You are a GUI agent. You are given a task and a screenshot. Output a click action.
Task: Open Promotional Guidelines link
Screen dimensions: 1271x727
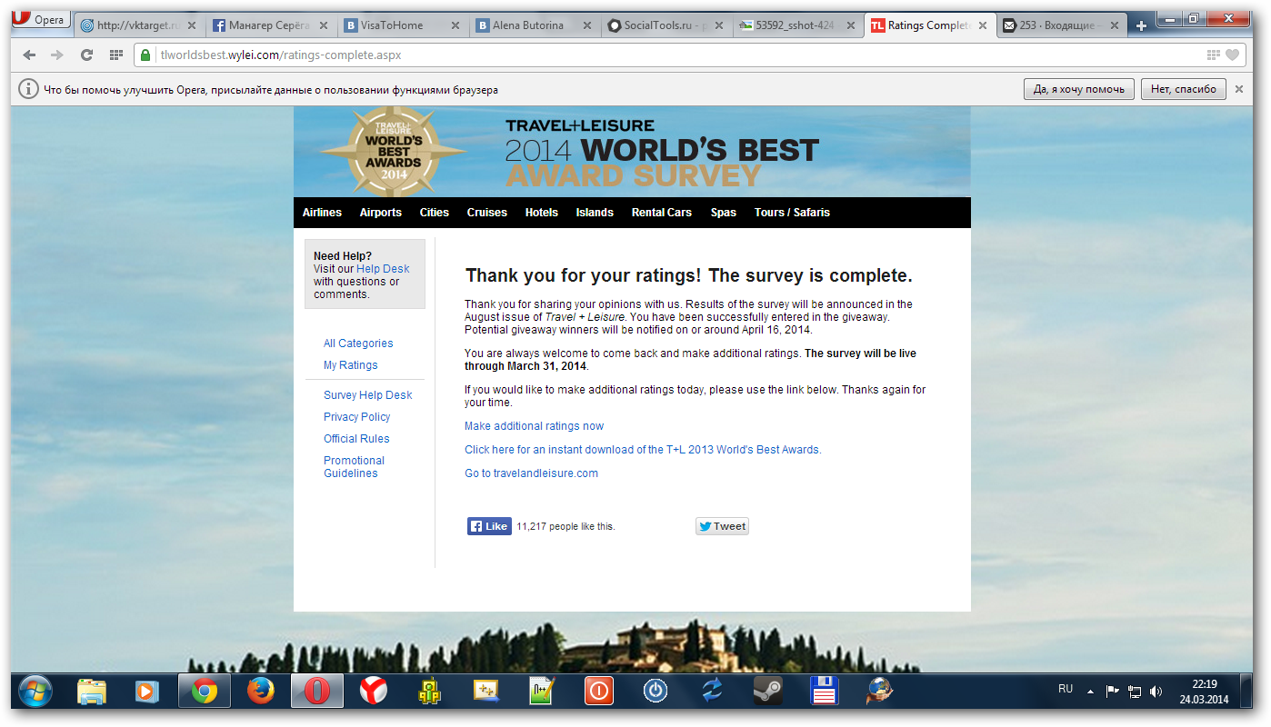(354, 467)
